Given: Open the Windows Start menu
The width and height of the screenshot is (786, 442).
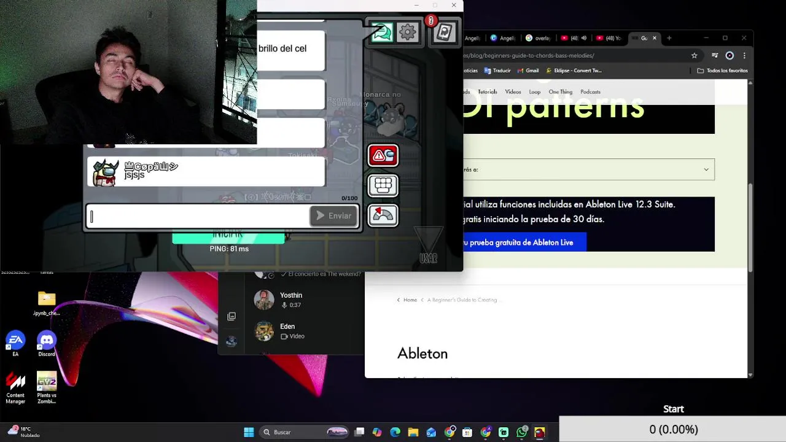Looking at the screenshot, I should pyautogui.click(x=249, y=432).
